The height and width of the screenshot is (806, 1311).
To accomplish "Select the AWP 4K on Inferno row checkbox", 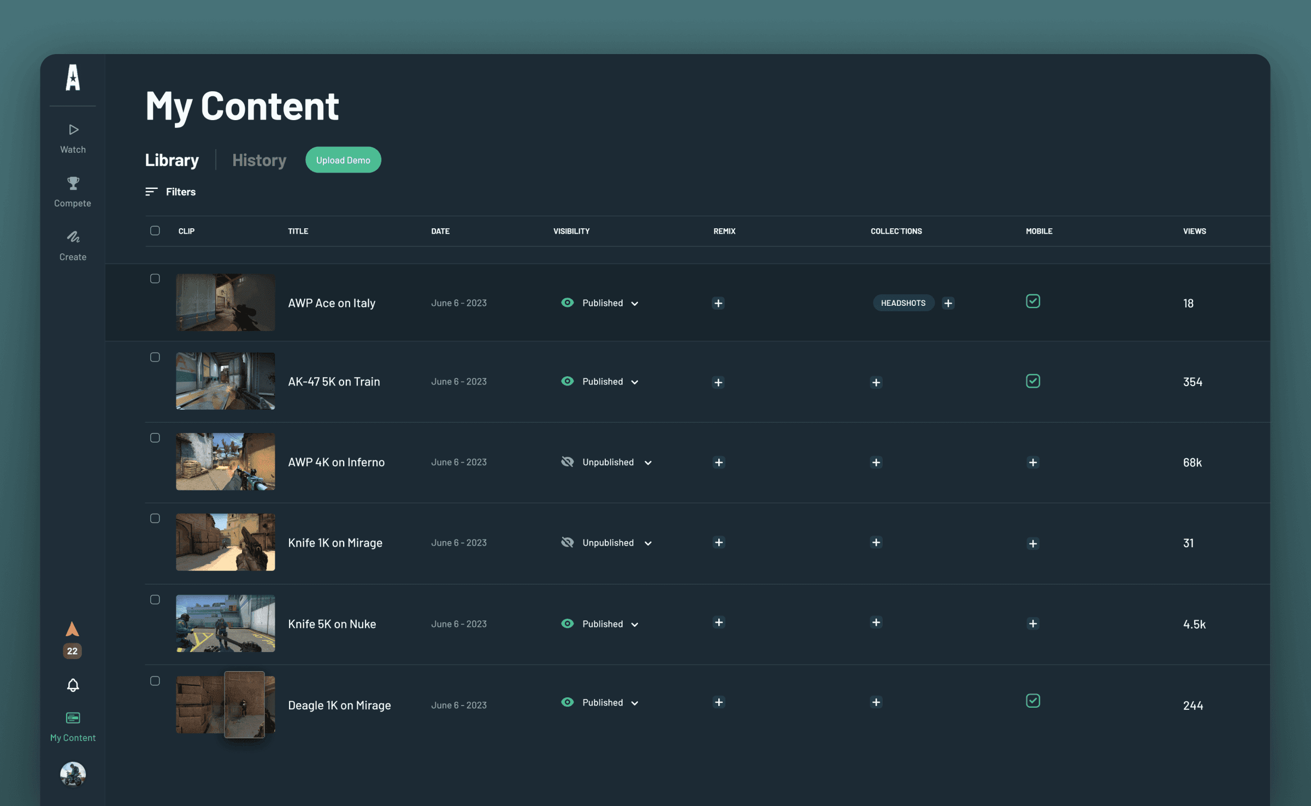I will tap(155, 438).
